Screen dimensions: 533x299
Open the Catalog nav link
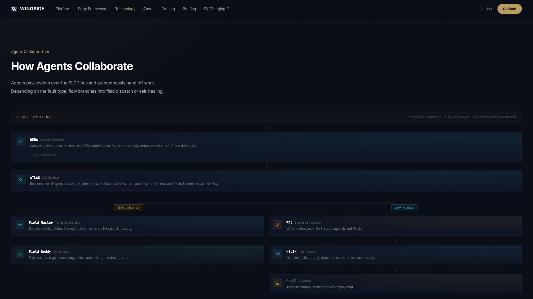[x=168, y=9]
